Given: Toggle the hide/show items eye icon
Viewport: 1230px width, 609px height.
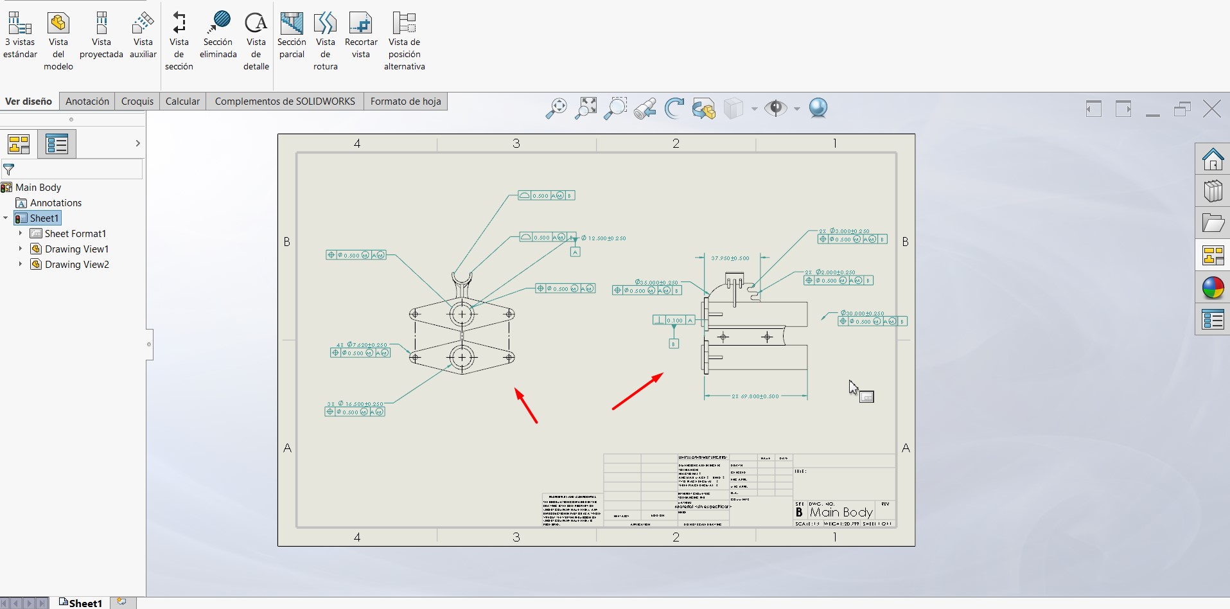Looking at the screenshot, I should click(x=776, y=109).
